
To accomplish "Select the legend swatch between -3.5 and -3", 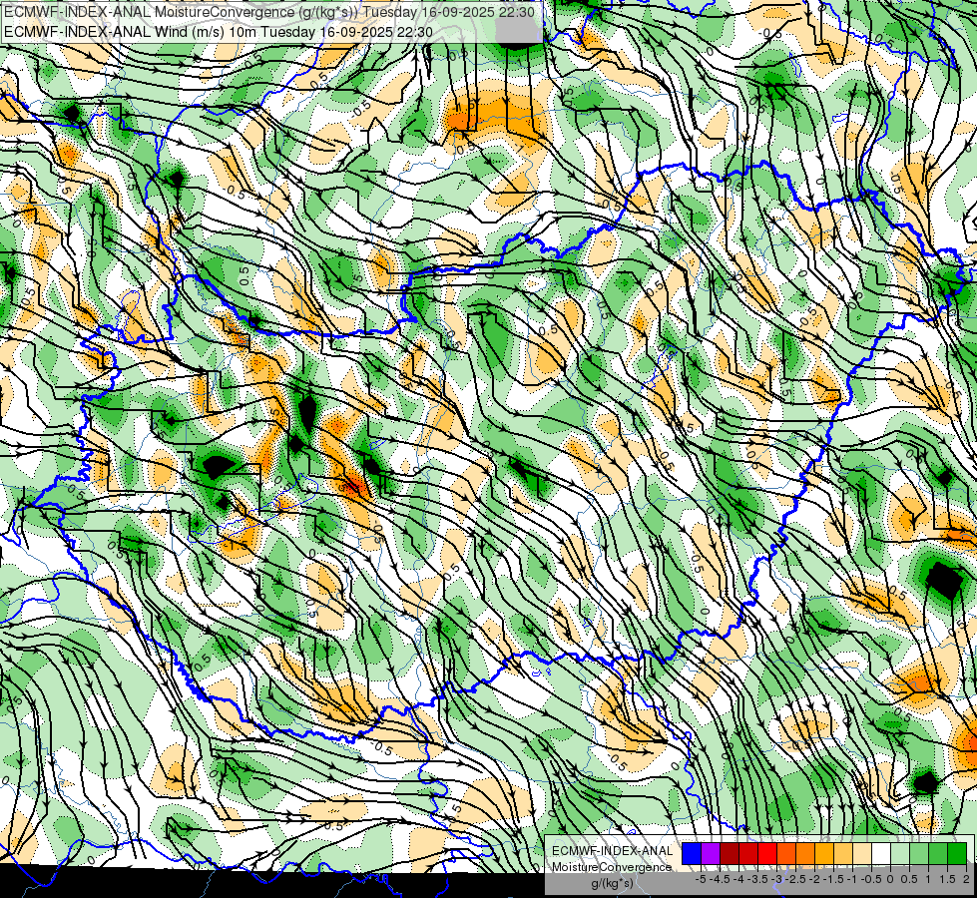I will point(767,854).
